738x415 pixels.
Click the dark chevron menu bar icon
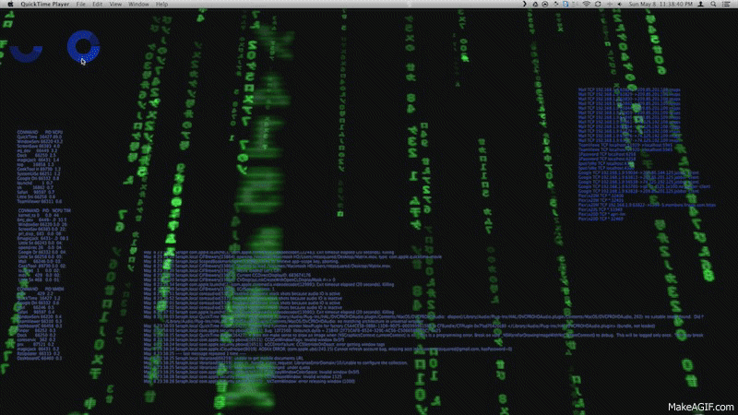[524, 5]
